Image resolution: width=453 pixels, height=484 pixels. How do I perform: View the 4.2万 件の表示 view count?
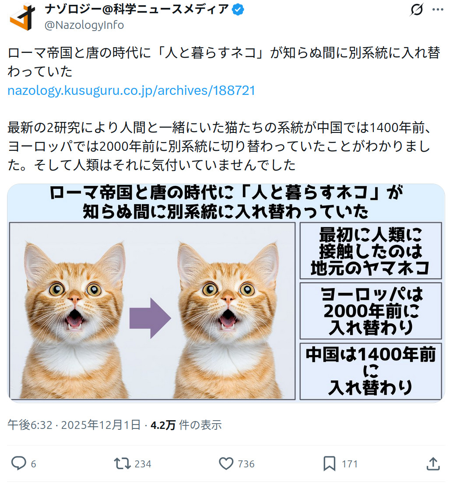click(186, 425)
